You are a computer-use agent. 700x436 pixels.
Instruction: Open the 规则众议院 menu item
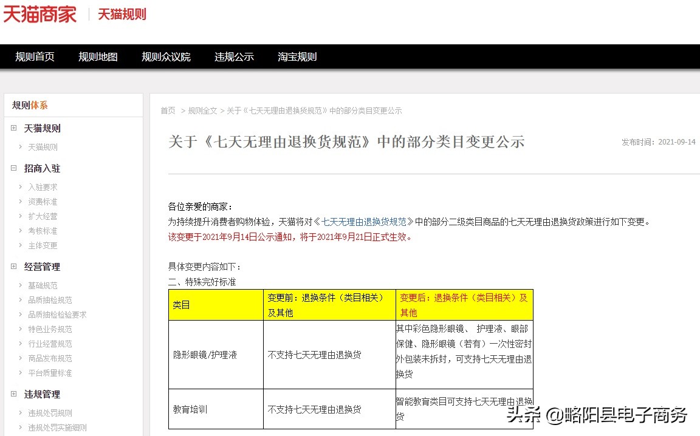point(166,56)
